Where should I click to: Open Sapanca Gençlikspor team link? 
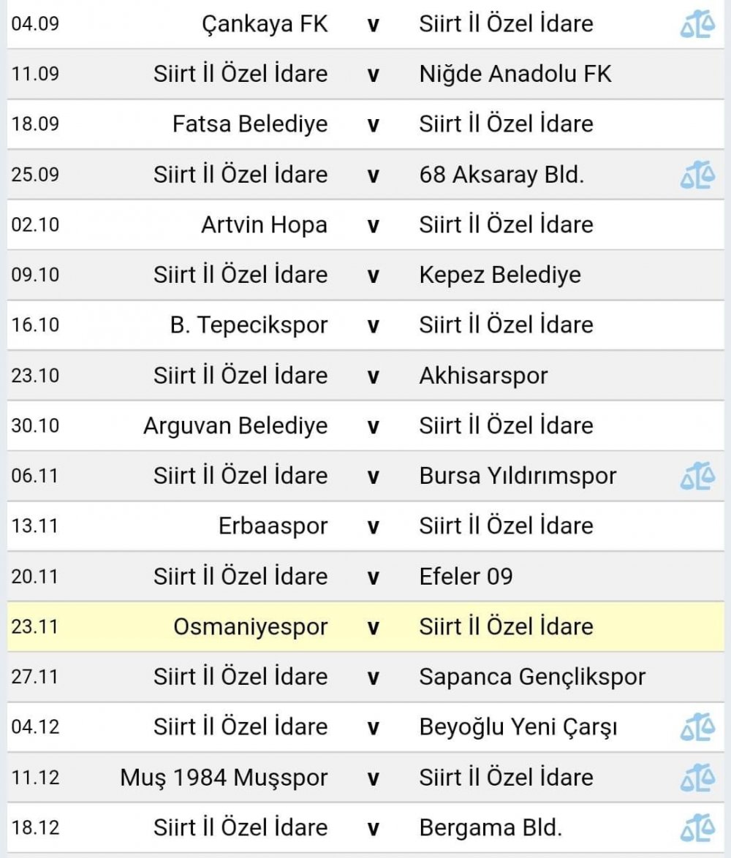pyautogui.click(x=532, y=677)
